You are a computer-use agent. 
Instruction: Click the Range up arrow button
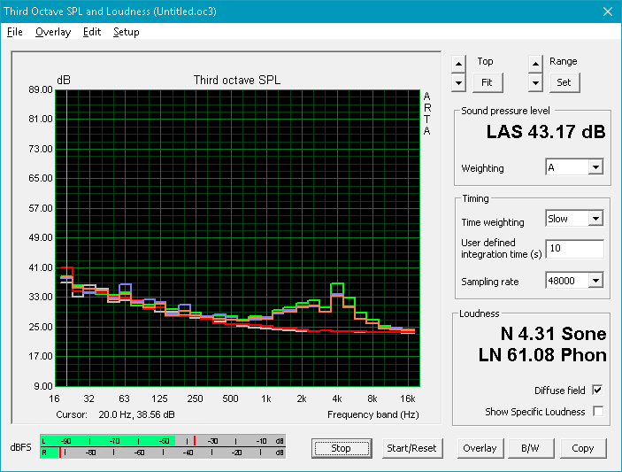pos(535,64)
